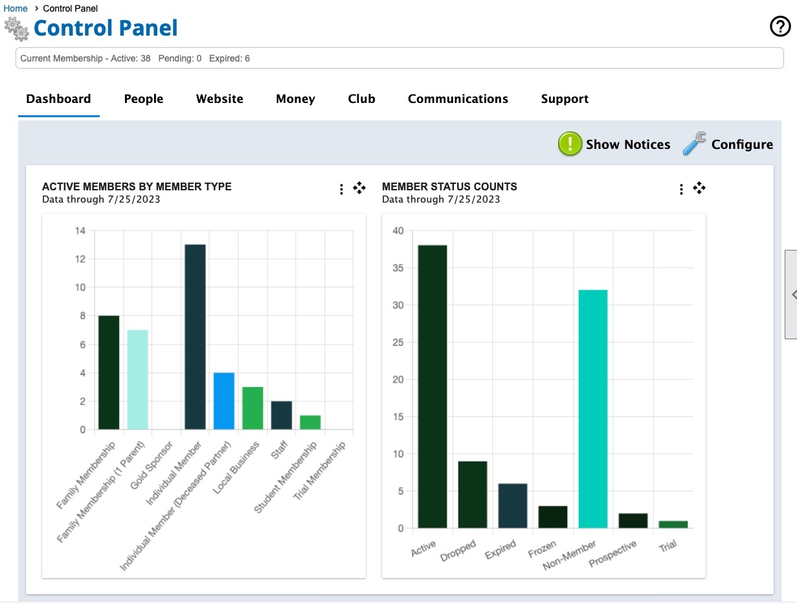Switch to the Dashboard tab

click(x=58, y=99)
